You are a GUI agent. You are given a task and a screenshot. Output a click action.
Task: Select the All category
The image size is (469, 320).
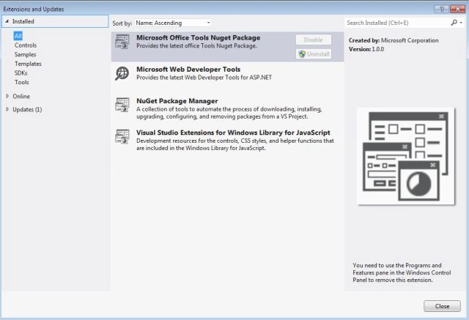18,36
